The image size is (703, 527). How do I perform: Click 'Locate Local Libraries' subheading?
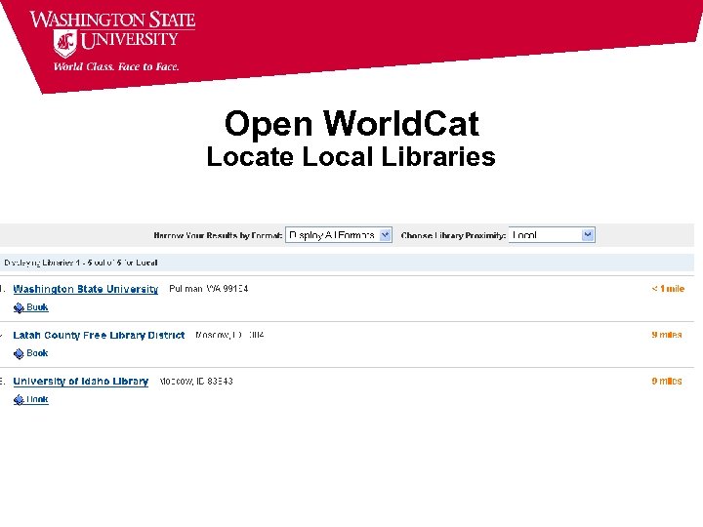[x=351, y=157]
